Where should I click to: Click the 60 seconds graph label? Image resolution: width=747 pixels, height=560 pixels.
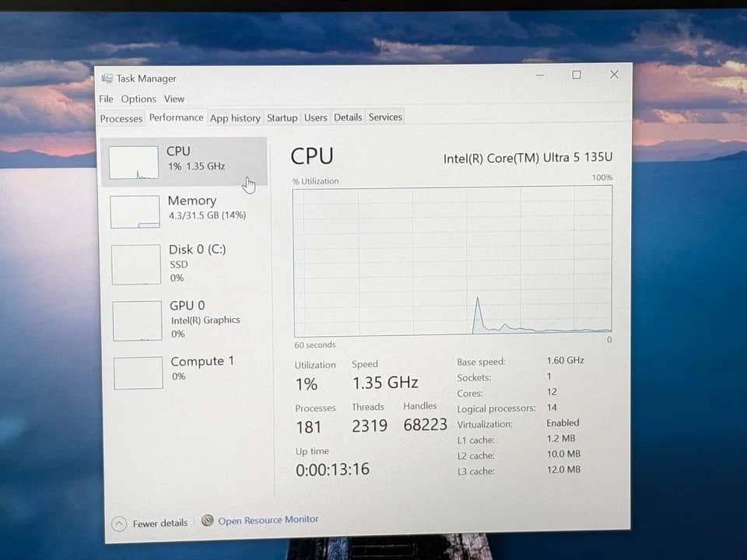(x=315, y=345)
